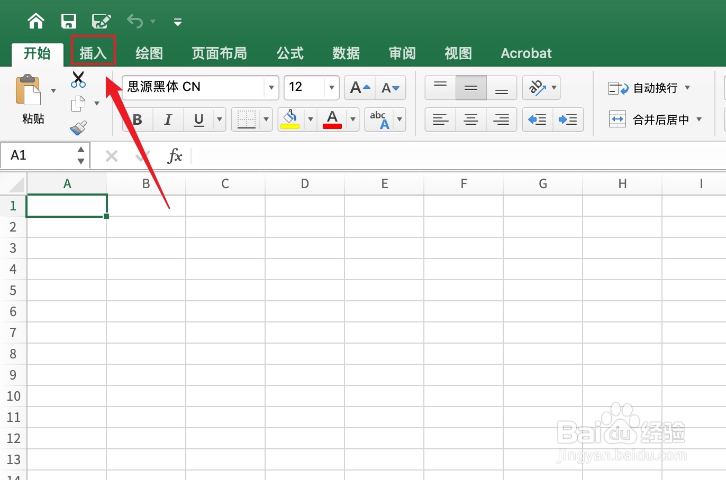Open the font name dropdown arrow
Screen dimensions: 726x480
(271, 88)
